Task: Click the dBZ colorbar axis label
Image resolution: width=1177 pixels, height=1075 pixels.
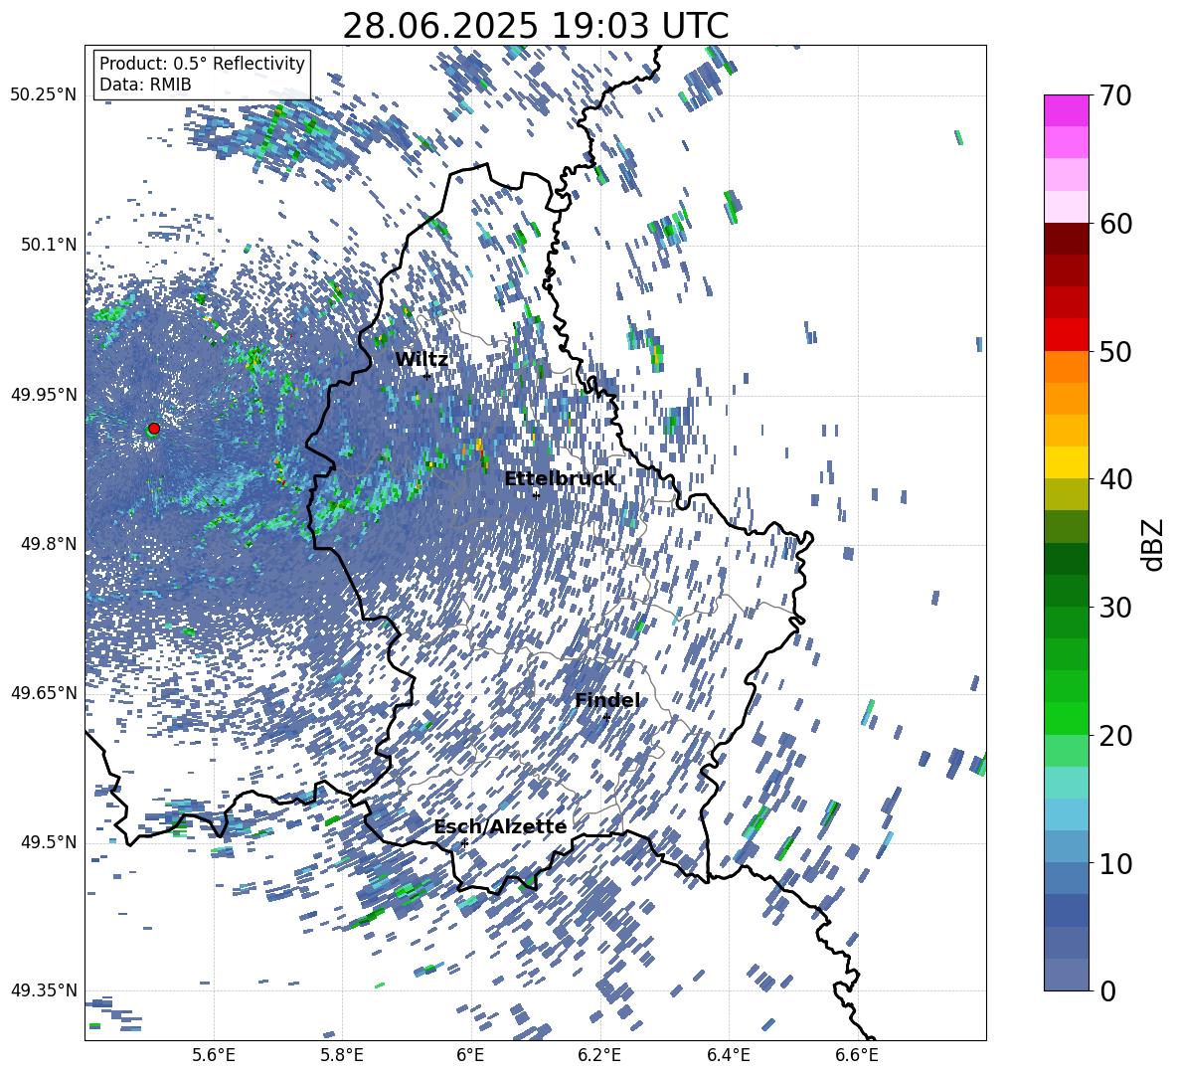Action: point(1152,544)
